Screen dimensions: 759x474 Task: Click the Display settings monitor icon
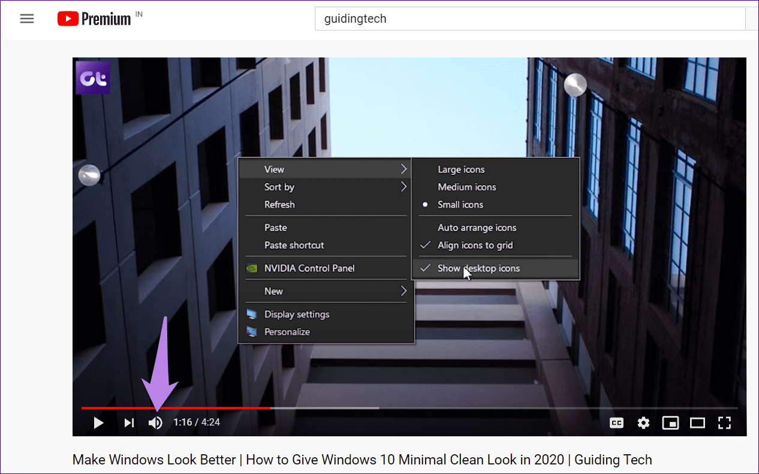252,314
